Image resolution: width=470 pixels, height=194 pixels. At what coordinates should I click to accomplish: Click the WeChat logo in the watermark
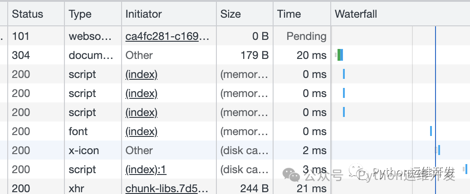pos(291,174)
